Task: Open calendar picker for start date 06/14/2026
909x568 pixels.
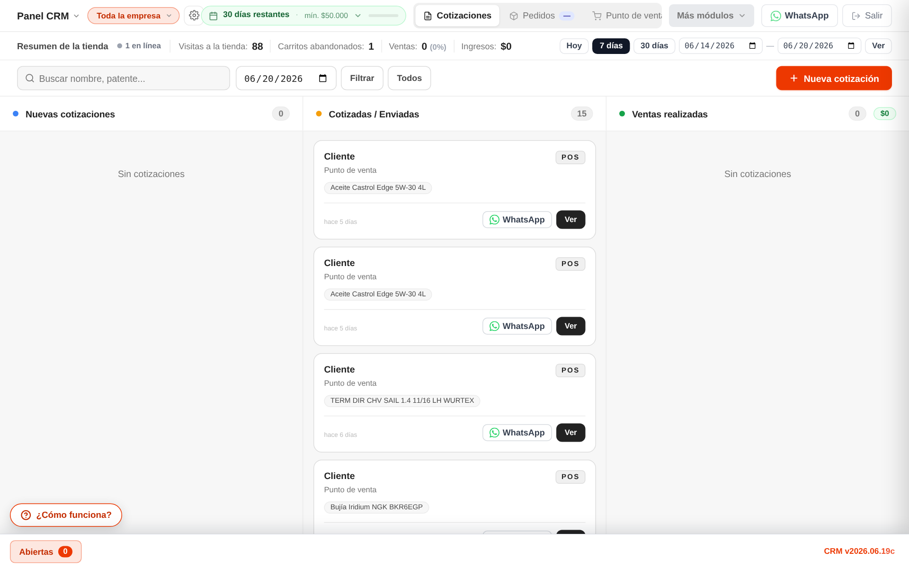Action: [752, 46]
